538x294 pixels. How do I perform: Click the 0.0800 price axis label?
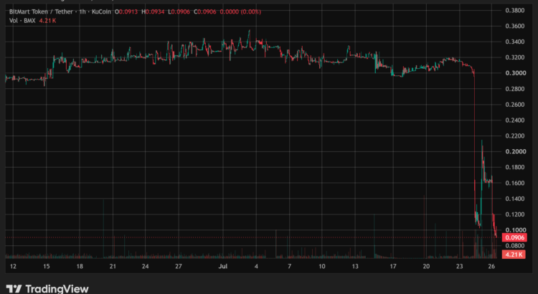[514, 246]
